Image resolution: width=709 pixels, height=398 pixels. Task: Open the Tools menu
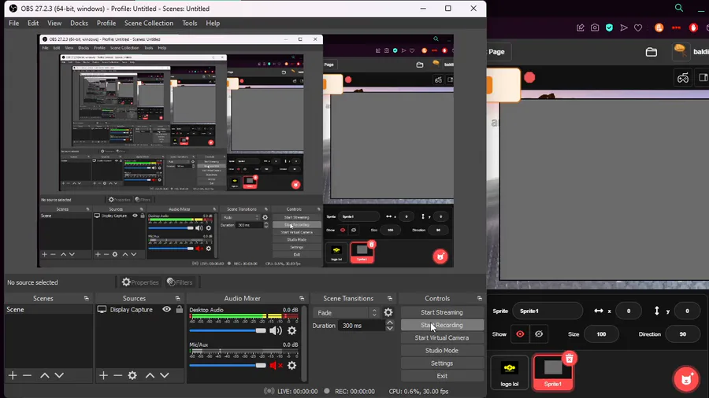pyautogui.click(x=189, y=23)
